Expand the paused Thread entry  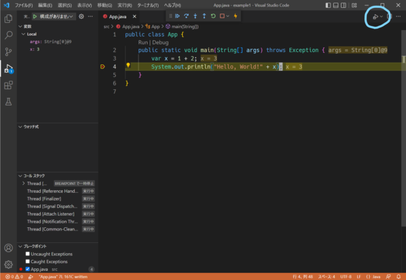pyautogui.click(x=23, y=184)
